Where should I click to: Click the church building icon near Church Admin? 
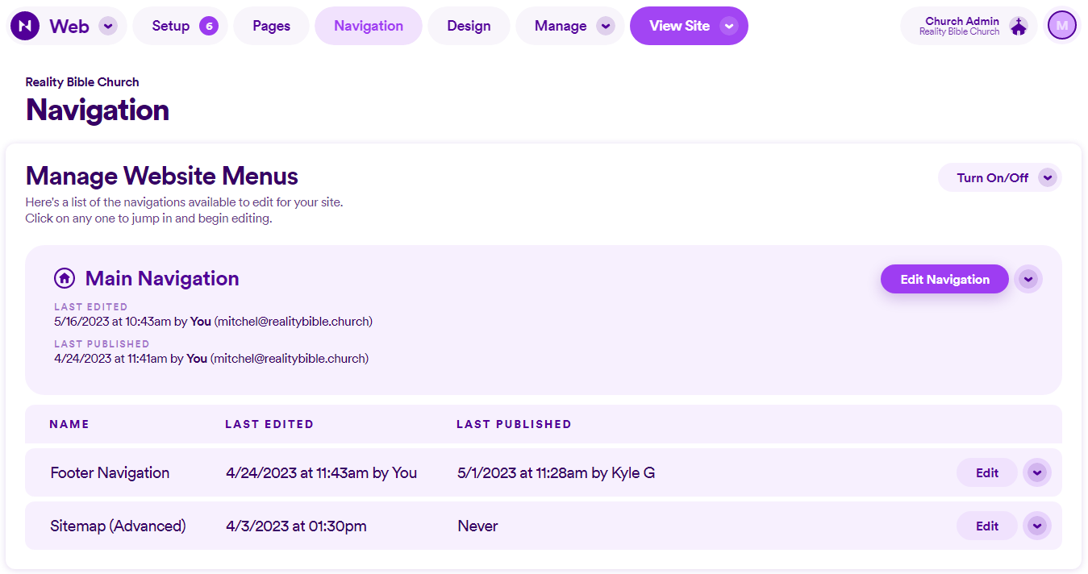click(x=1018, y=25)
